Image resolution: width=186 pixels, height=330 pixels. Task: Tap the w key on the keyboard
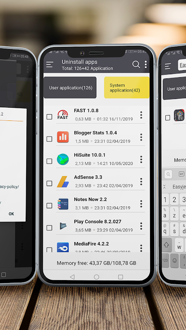(x=179, y=245)
